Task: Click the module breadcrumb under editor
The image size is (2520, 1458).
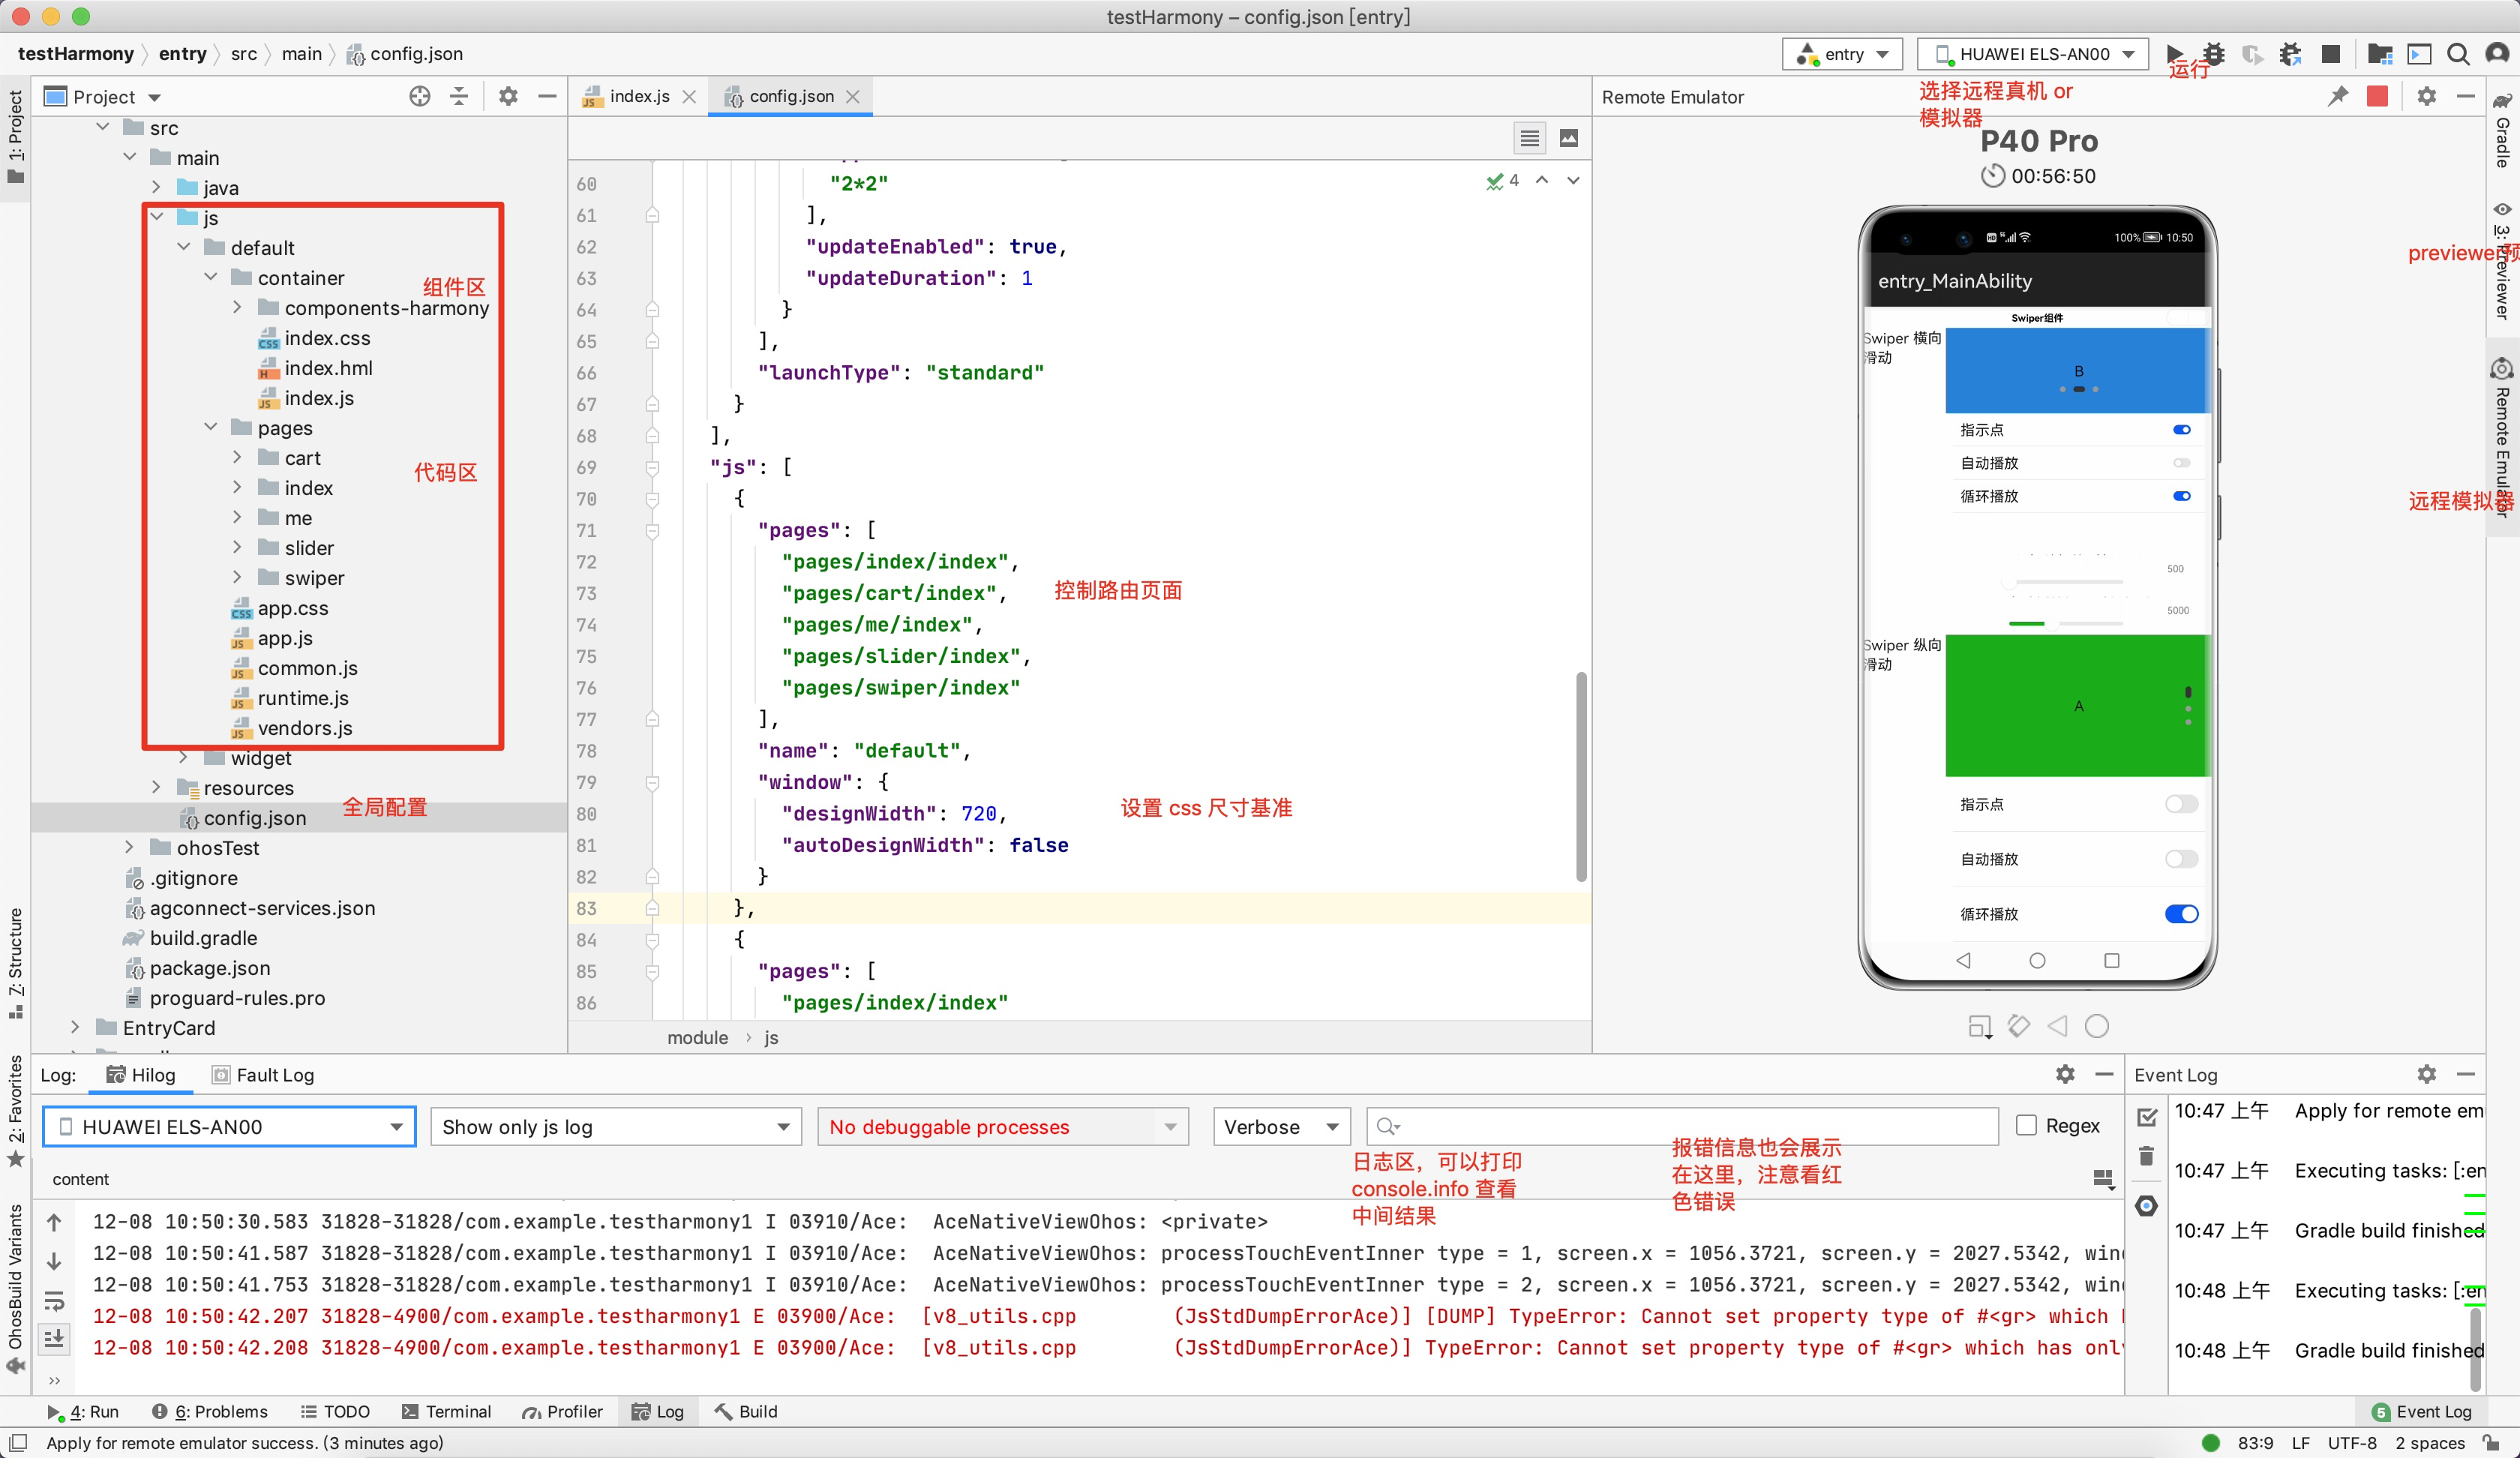Action: 697,1038
